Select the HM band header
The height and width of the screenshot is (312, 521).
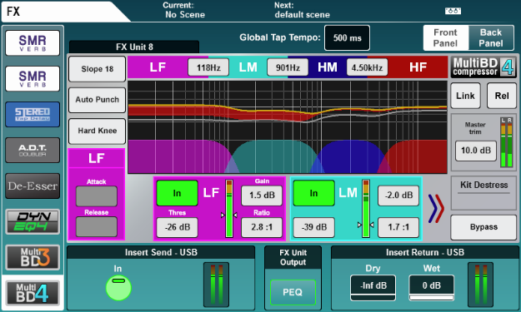[328, 67]
